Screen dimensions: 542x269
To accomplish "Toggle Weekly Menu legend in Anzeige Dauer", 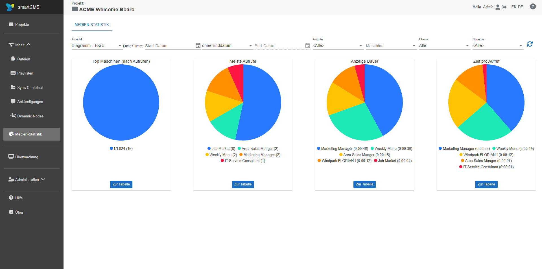I will tap(391, 148).
